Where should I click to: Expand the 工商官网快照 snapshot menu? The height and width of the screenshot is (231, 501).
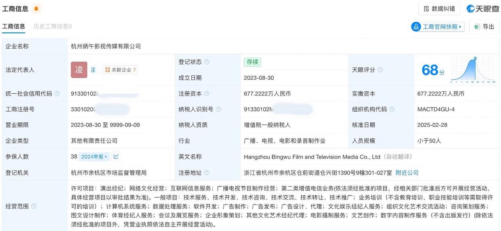coord(438,27)
